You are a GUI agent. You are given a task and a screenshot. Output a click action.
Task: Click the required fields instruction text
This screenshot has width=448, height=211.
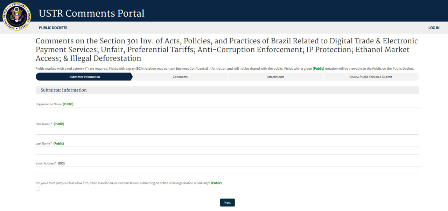coord(225,69)
